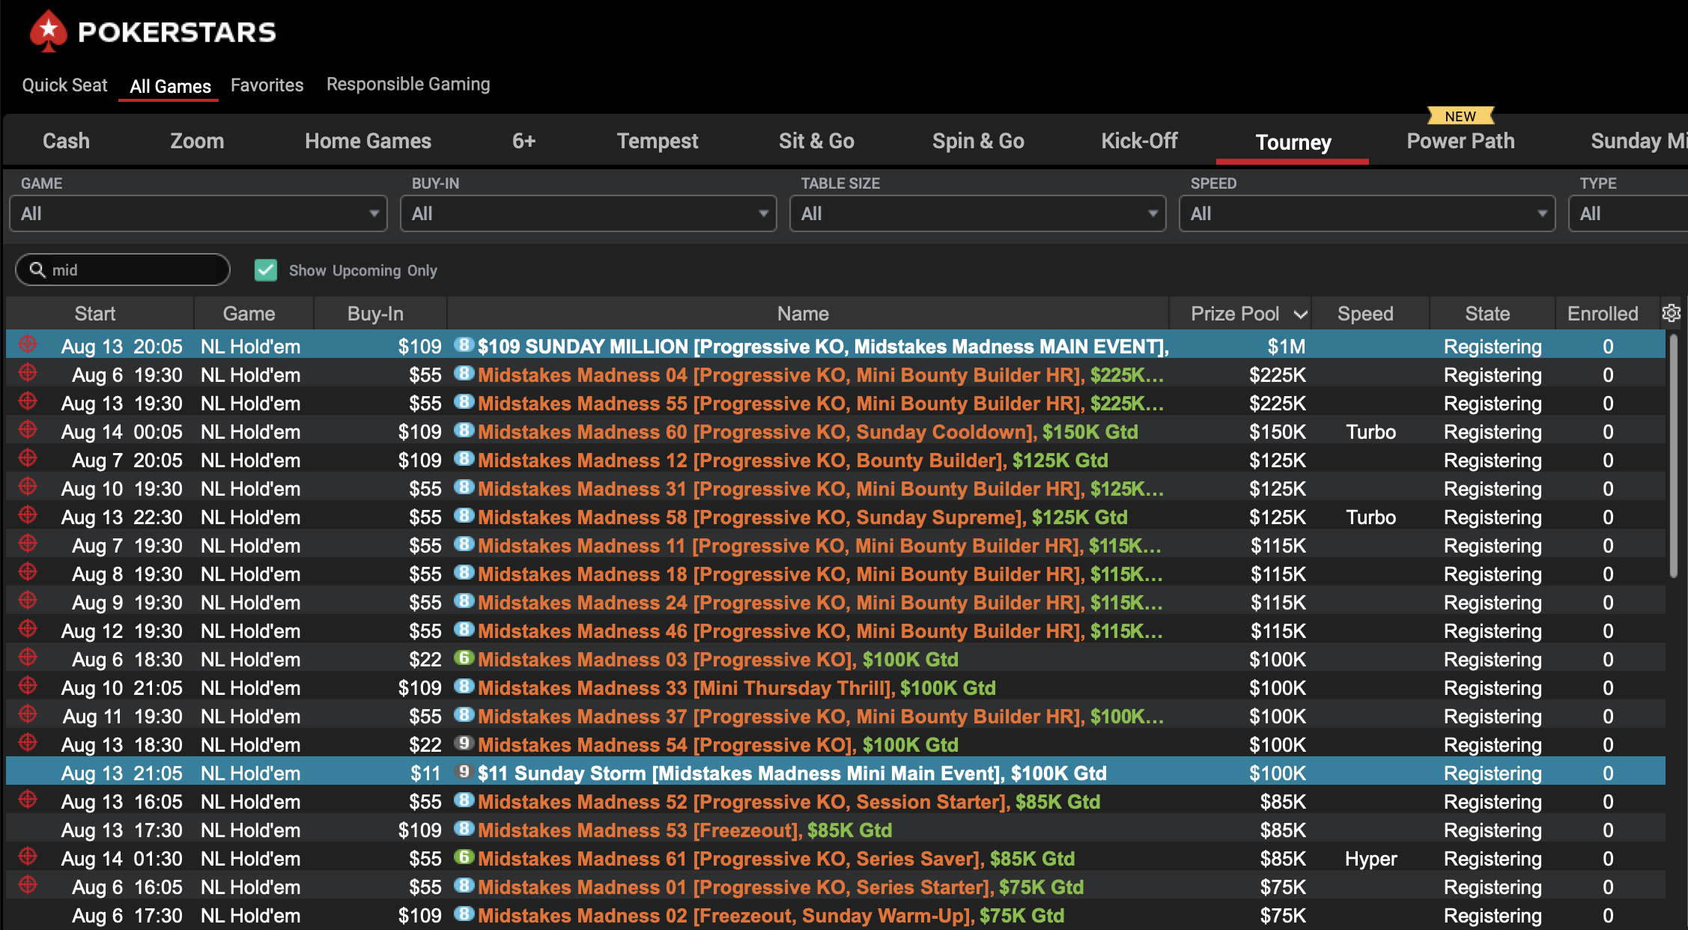Open the BUY-IN filter dropdown

point(588,214)
